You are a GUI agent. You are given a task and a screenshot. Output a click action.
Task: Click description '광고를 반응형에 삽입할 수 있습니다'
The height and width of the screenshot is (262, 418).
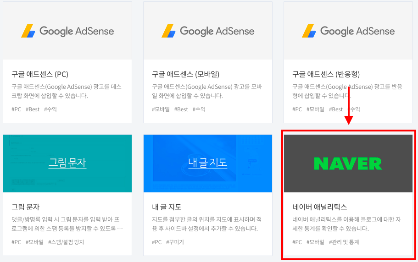[x=347, y=91]
